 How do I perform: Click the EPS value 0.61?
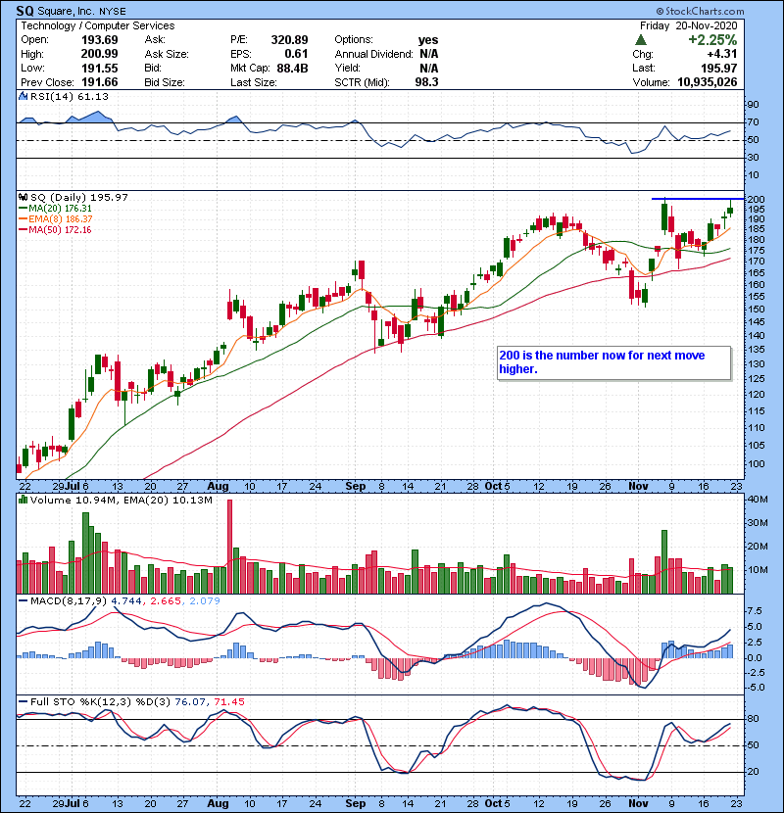pyautogui.click(x=296, y=54)
